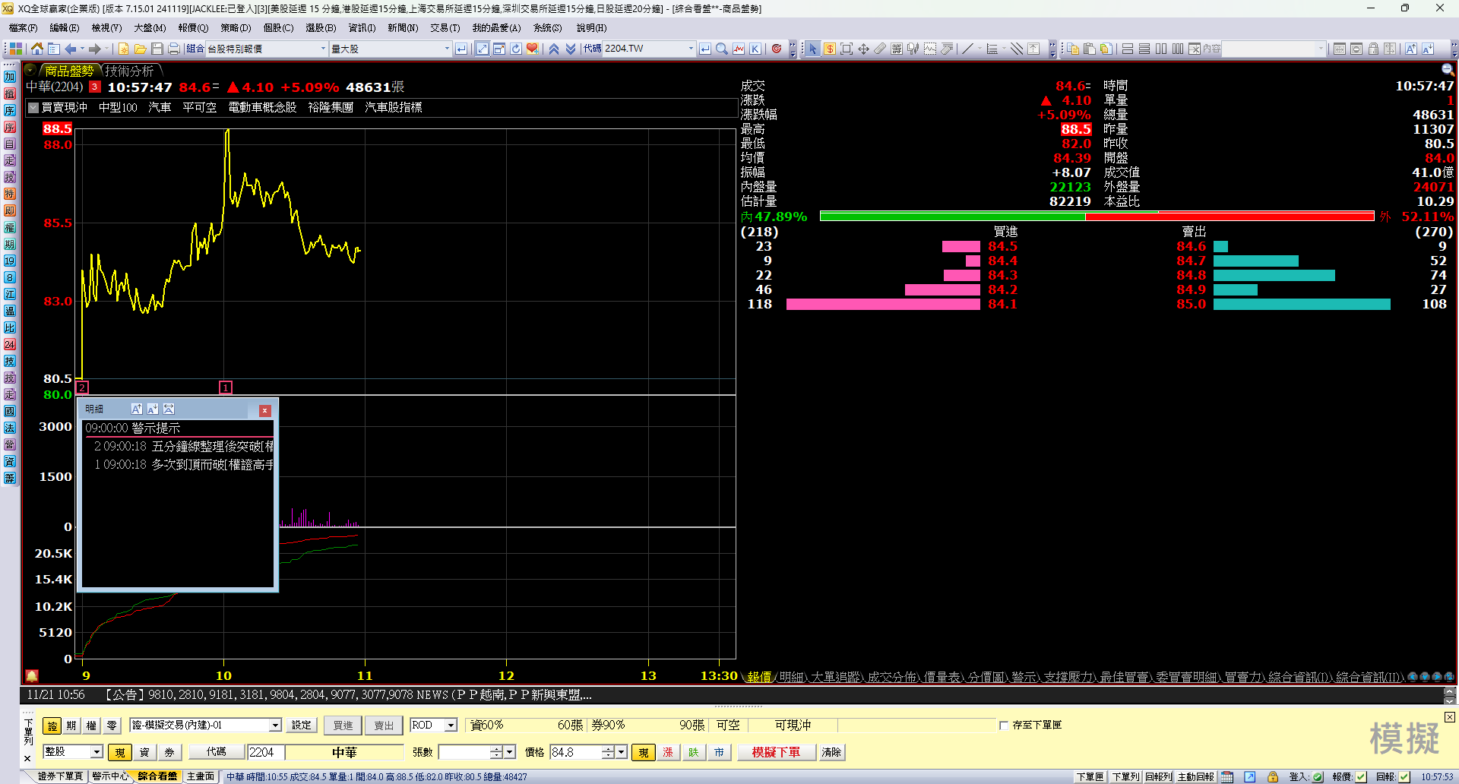Click the refresh icon in the toolbar
This screenshot has width=1459, height=784.
pos(516,49)
